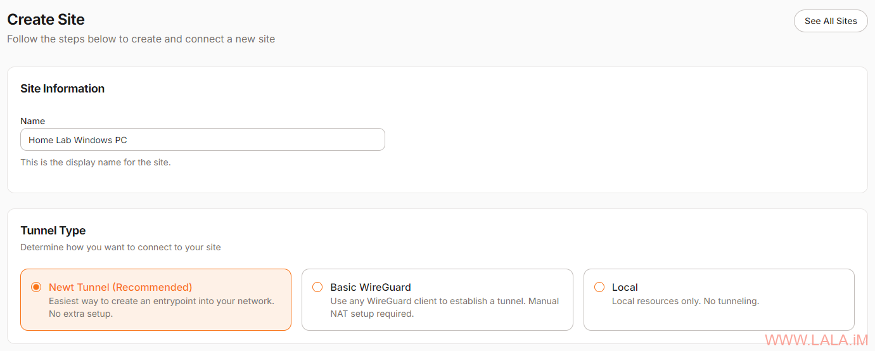Click the 'Name' field label
This screenshot has width=875, height=351.
coord(32,121)
